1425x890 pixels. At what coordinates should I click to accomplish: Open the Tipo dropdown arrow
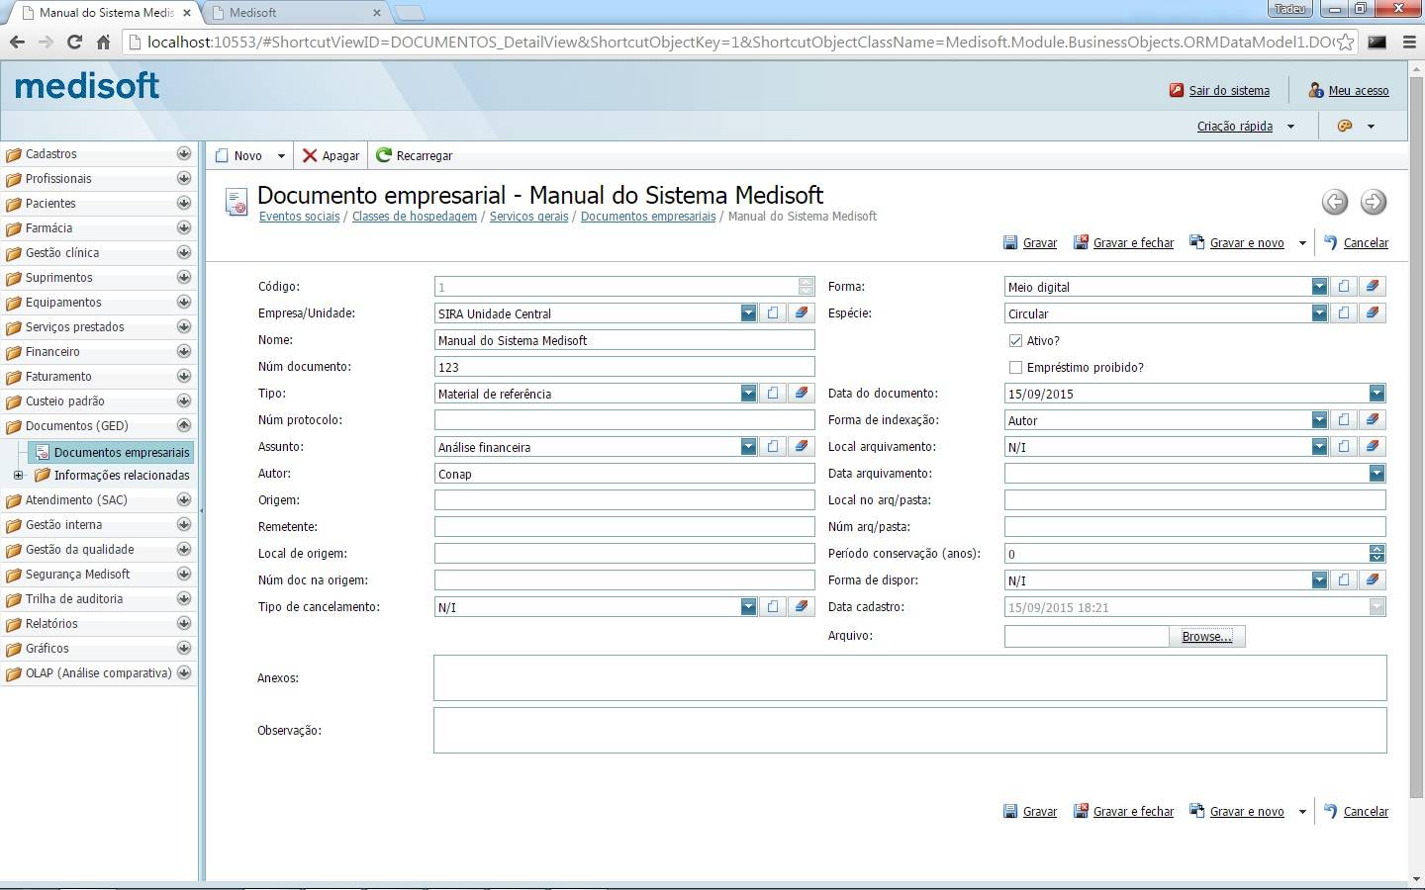pos(748,394)
